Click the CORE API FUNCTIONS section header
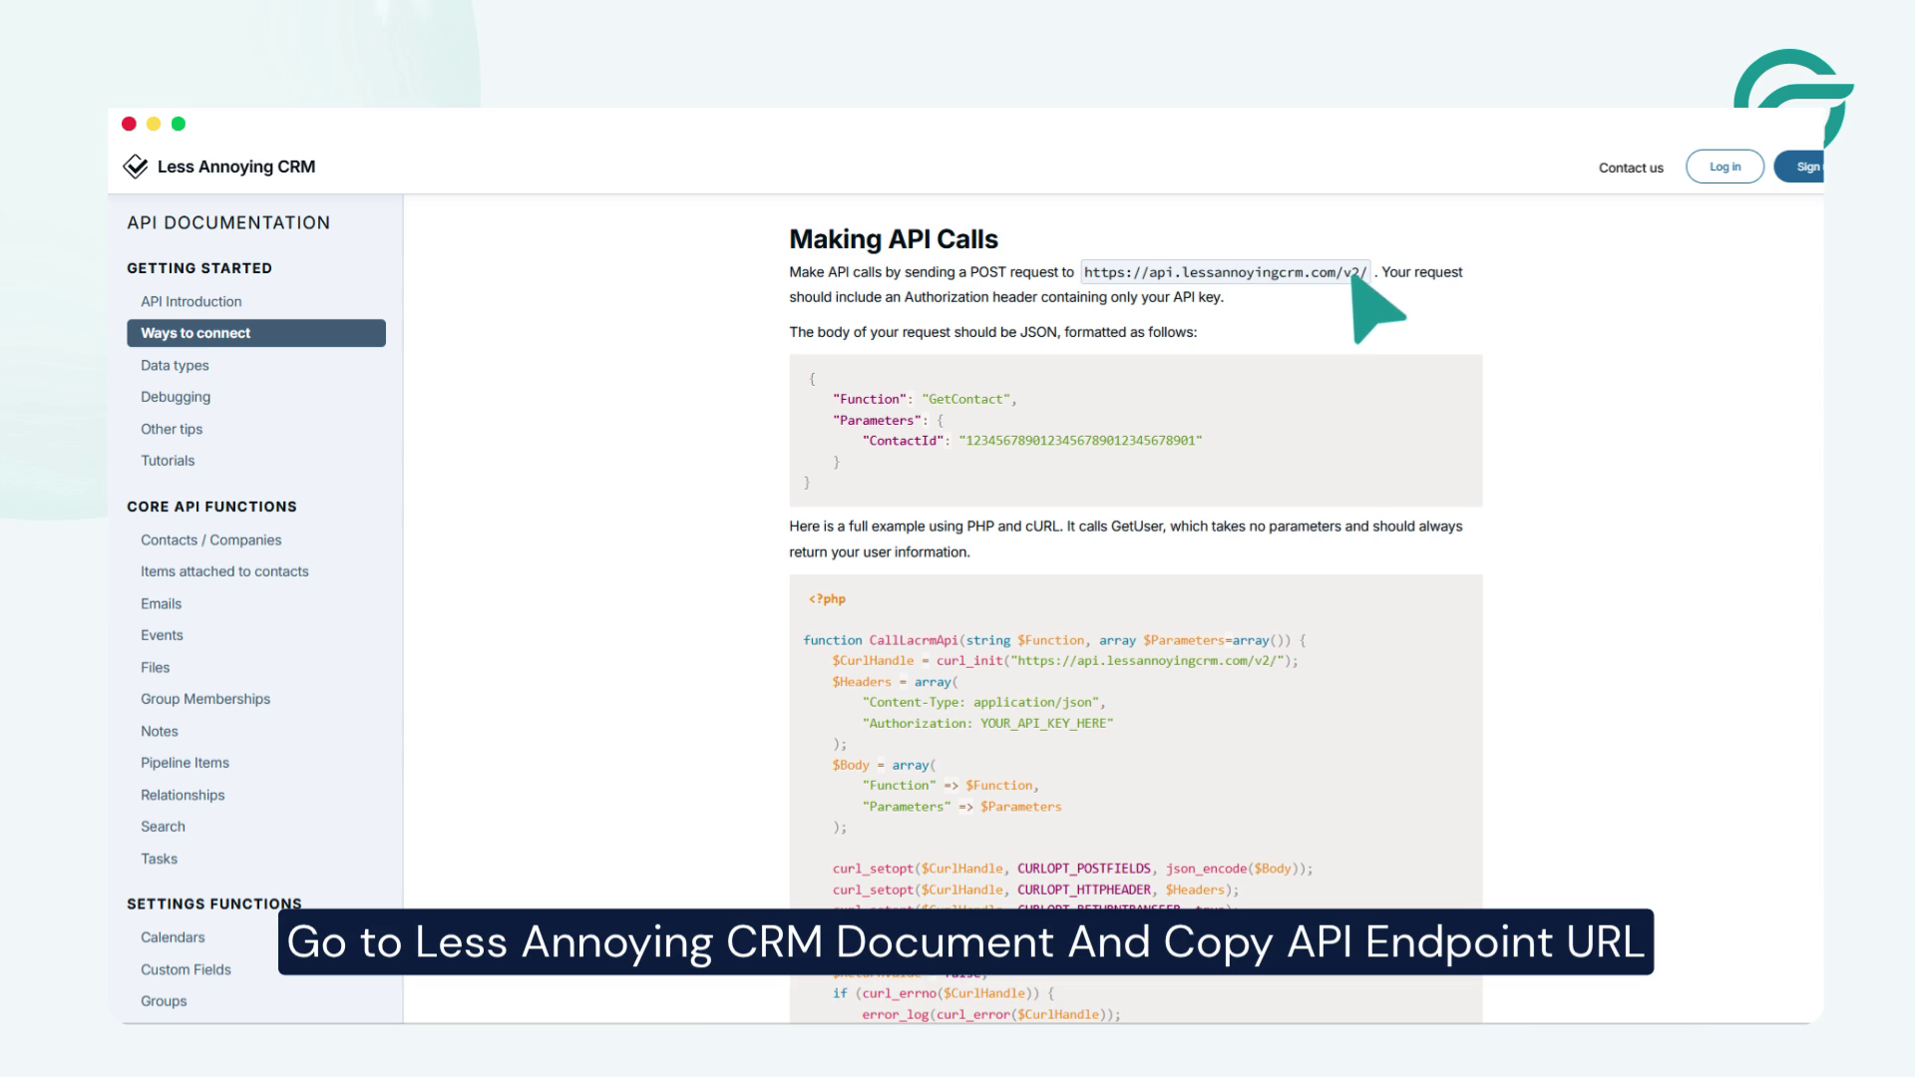This screenshot has width=1915, height=1077. tap(211, 507)
